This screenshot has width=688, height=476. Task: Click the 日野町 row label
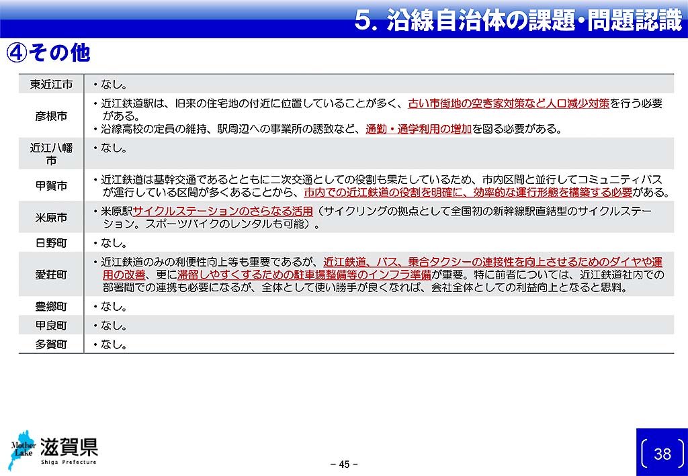click(x=51, y=243)
